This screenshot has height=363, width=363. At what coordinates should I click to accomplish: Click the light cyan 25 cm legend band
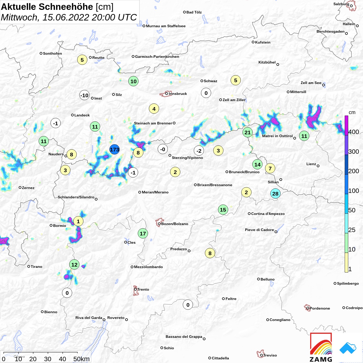point(346,223)
